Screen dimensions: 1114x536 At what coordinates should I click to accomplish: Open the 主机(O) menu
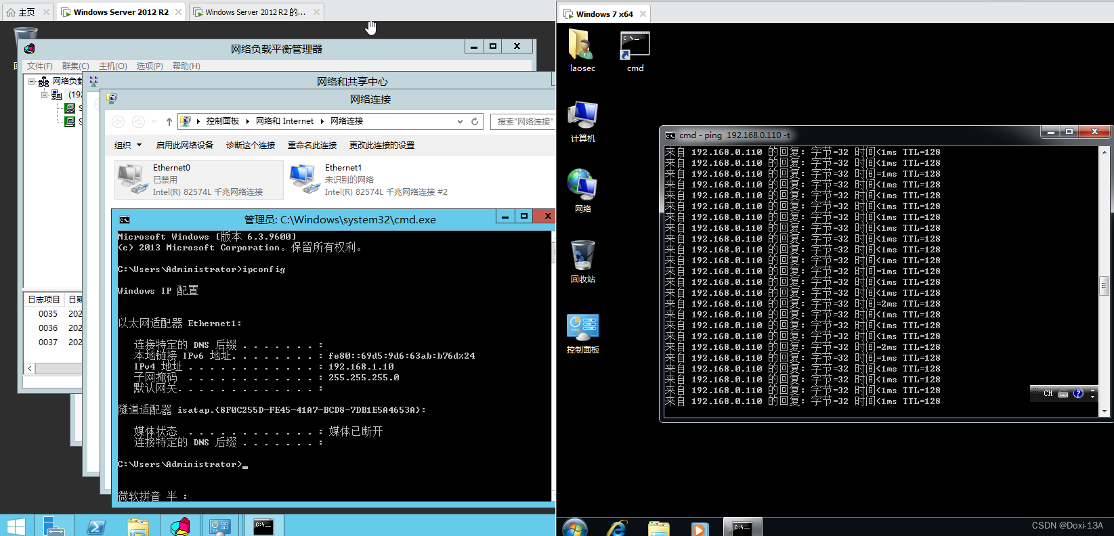(112, 66)
